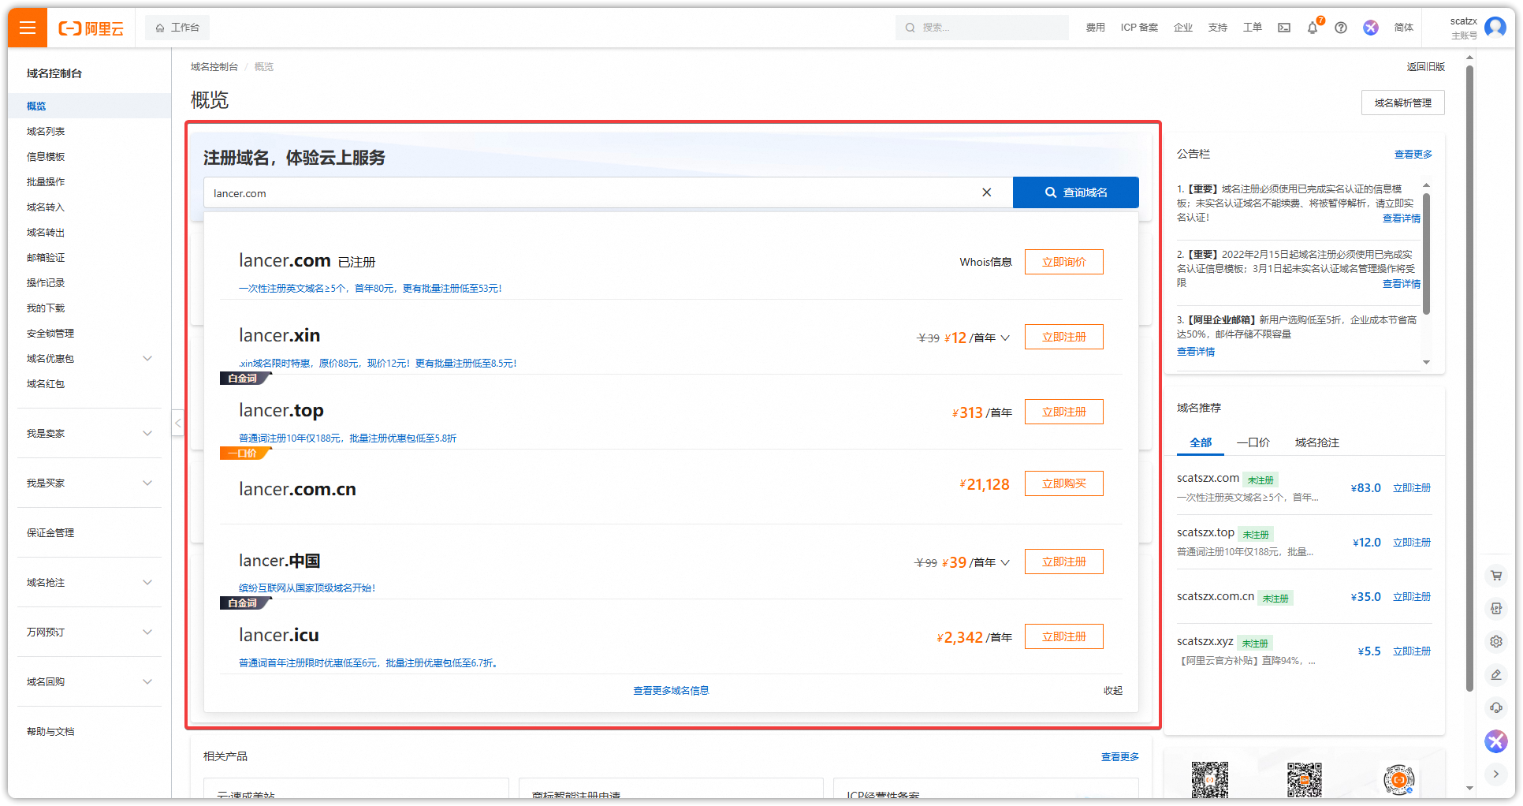The height and width of the screenshot is (806, 1523).
Task: Click the edit feedback pencil icon
Action: 1496,674
